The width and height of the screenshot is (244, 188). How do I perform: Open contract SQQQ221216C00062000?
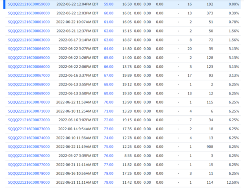pos(29,31)
